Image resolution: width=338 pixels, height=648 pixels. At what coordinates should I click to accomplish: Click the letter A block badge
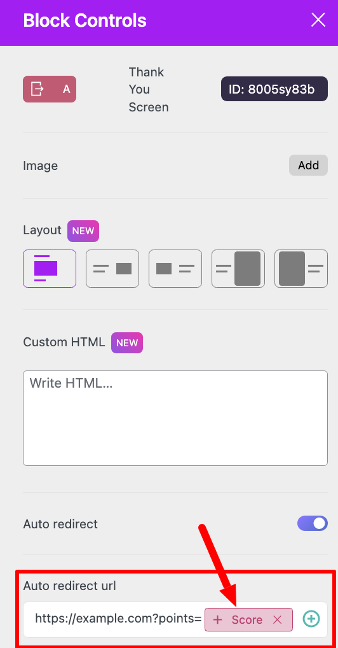(66, 89)
